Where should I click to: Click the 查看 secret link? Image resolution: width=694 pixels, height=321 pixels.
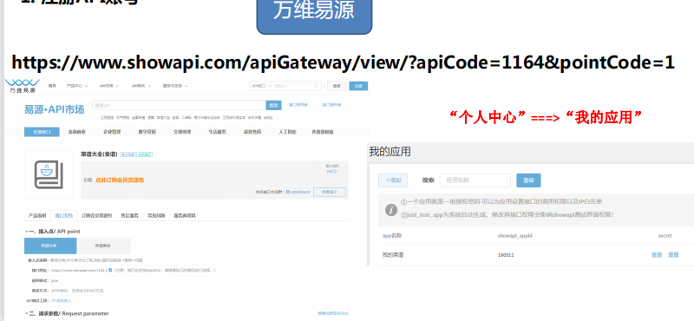pos(657,255)
